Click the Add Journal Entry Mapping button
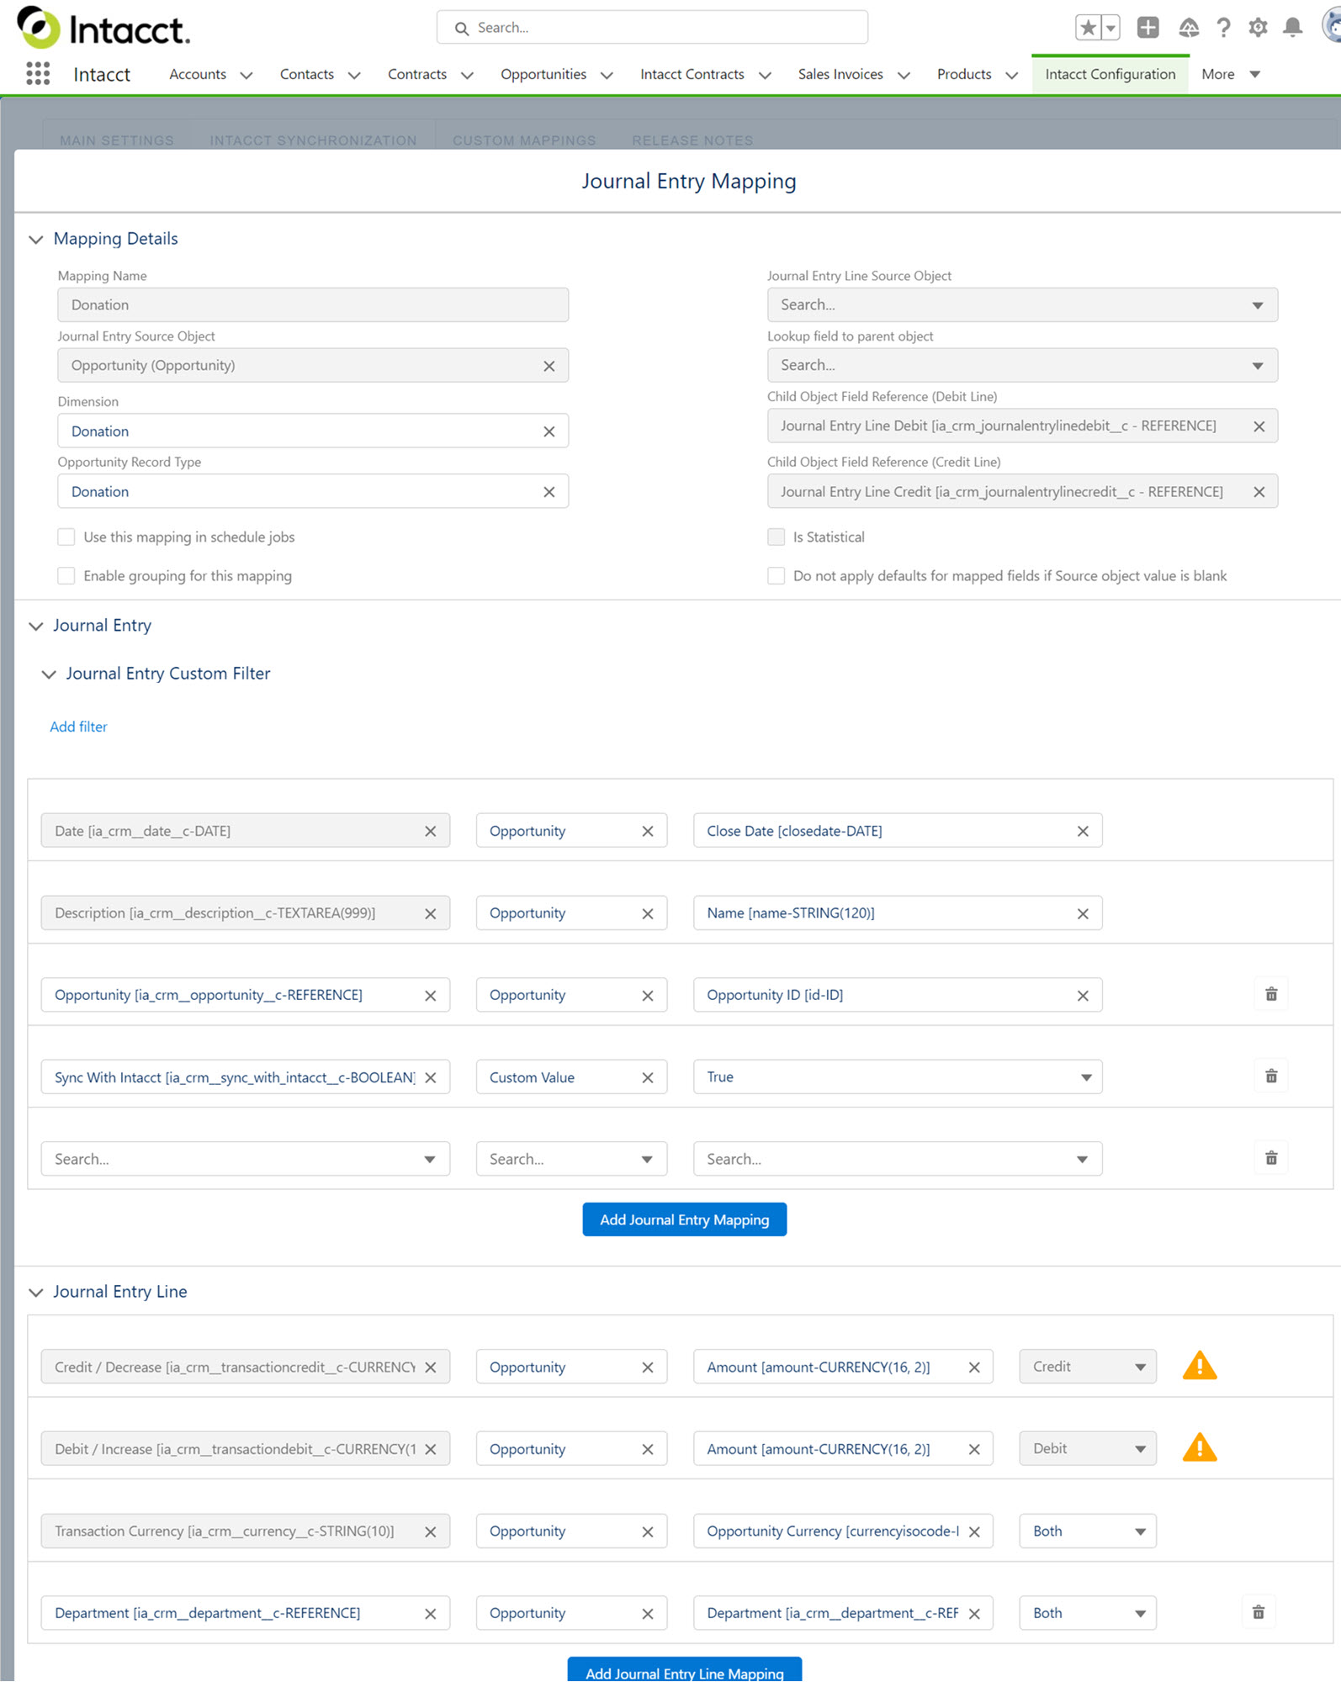Viewport: 1341px width, 1682px height. click(684, 1219)
